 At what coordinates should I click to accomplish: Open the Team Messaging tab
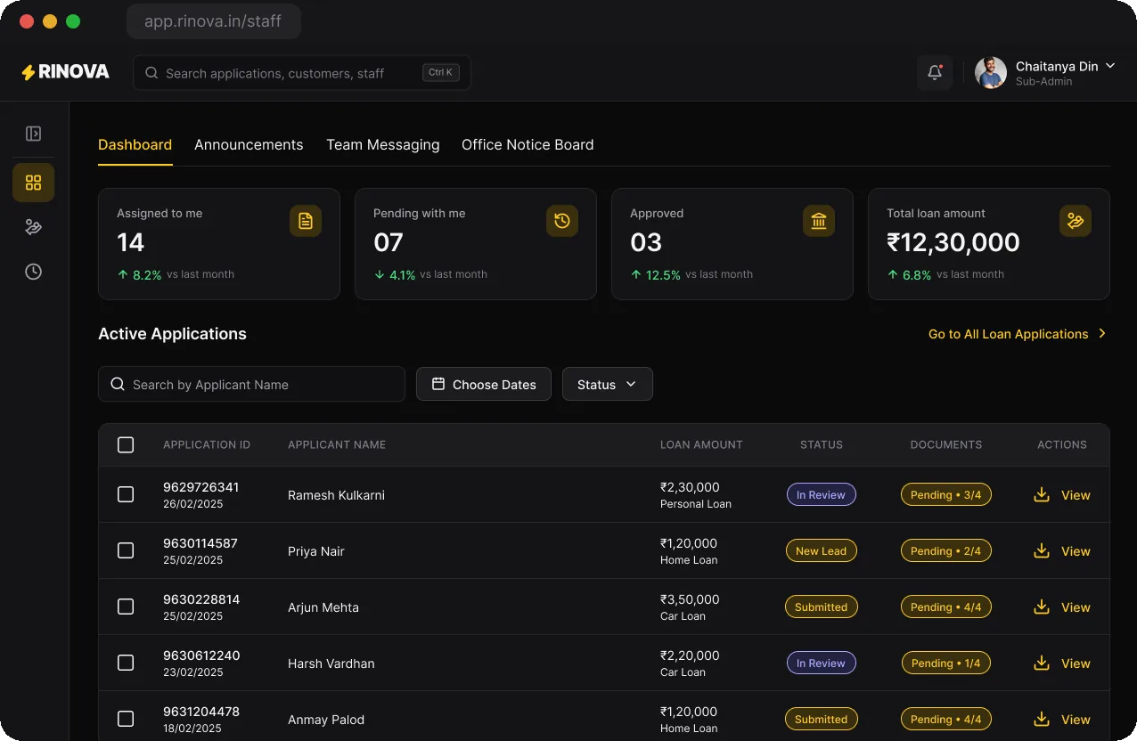383,144
